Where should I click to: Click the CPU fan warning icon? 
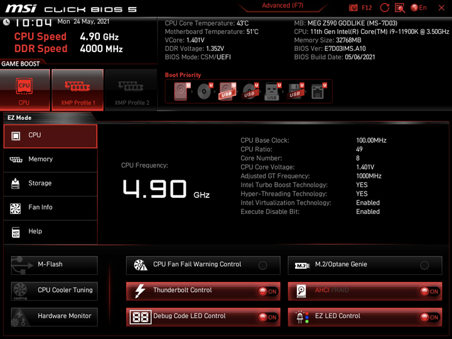coord(141,265)
